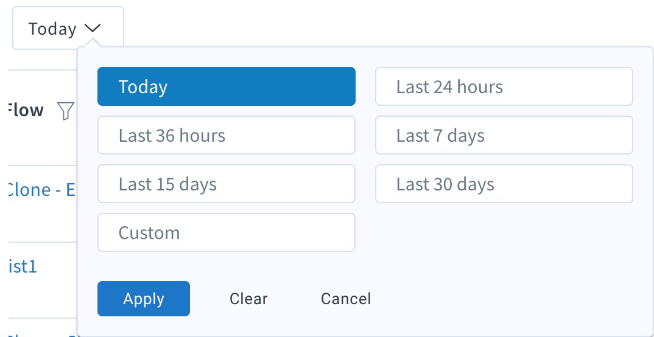
Task: Open the flow link ending in 'ist1'
Action: pyautogui.click(x=23, y=266)
